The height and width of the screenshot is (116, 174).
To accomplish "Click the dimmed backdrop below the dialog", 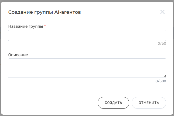I will coord(87,115).
